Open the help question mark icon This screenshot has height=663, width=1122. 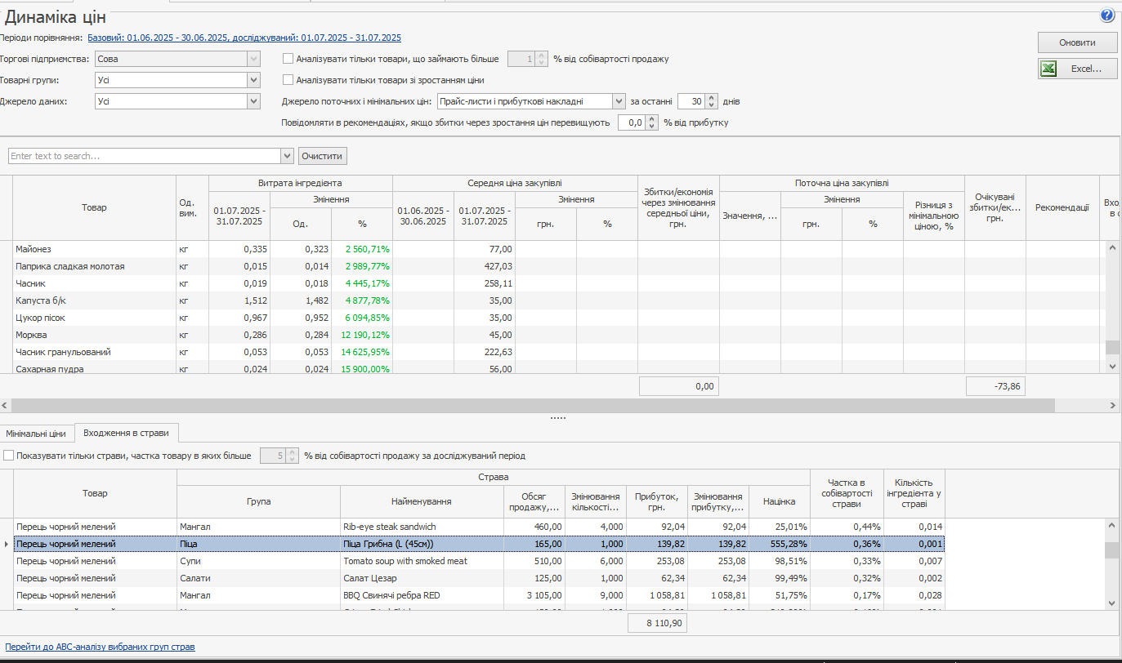[x=1107, y=16]
